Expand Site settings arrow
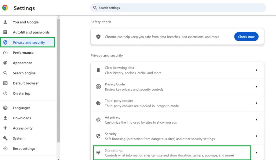The width and height of the screenshot is (276, 160). point(257,152)
